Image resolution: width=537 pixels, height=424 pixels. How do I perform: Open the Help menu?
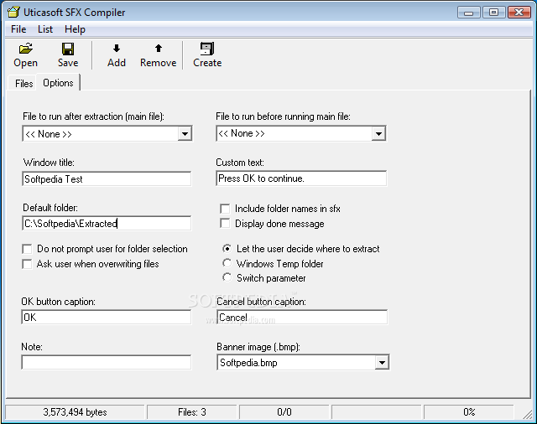[75, 29]
